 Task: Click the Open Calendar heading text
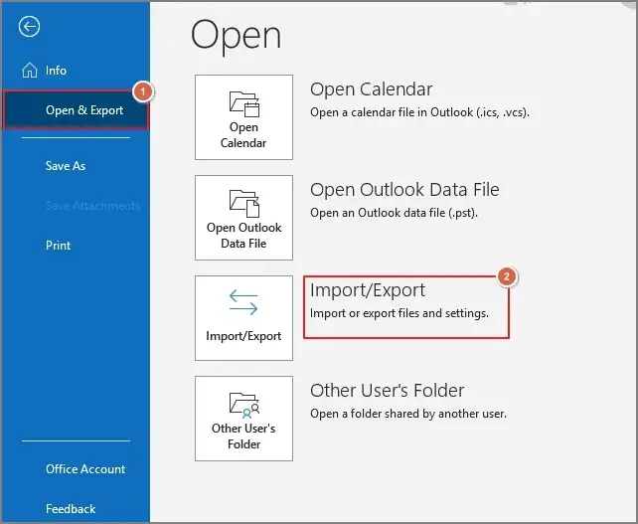371,89
